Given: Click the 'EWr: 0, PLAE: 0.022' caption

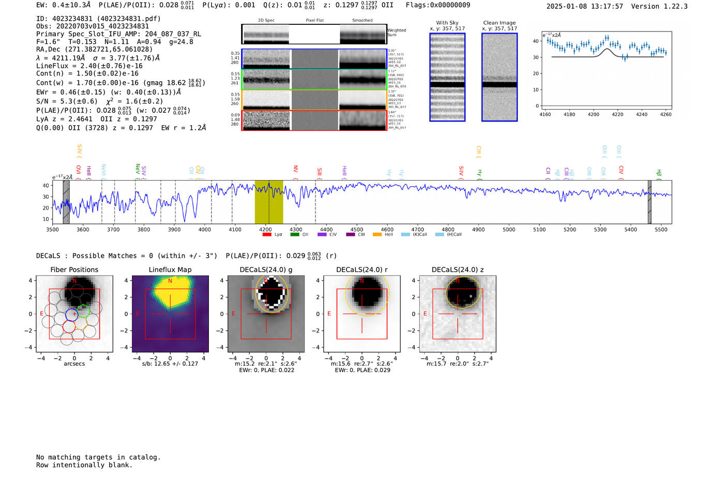Looking at the screenshot, I should pos(266,370).
